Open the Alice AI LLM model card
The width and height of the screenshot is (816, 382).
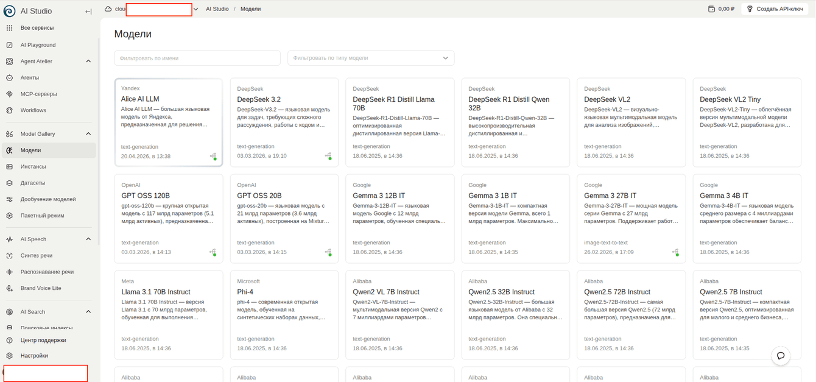pyautogui.click(x=169, y=122)
